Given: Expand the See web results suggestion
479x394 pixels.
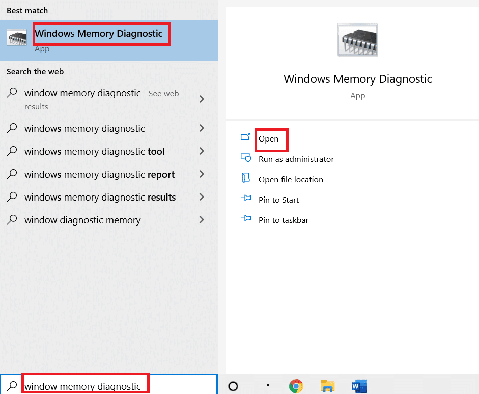Looking at the screenshot, I should click(202, 99).
